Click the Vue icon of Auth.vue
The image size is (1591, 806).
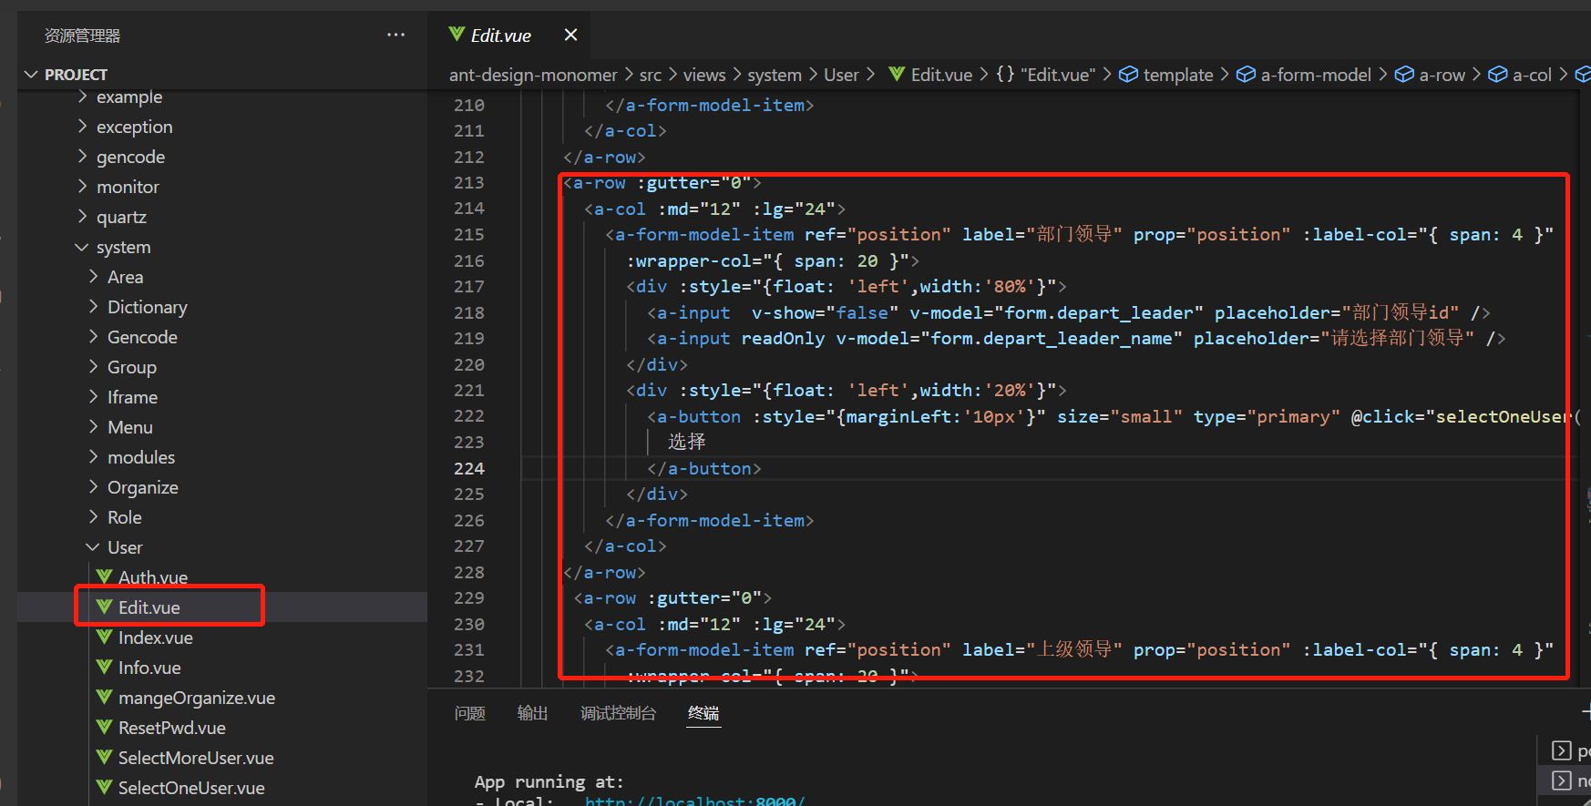click(x=105, y=576)
